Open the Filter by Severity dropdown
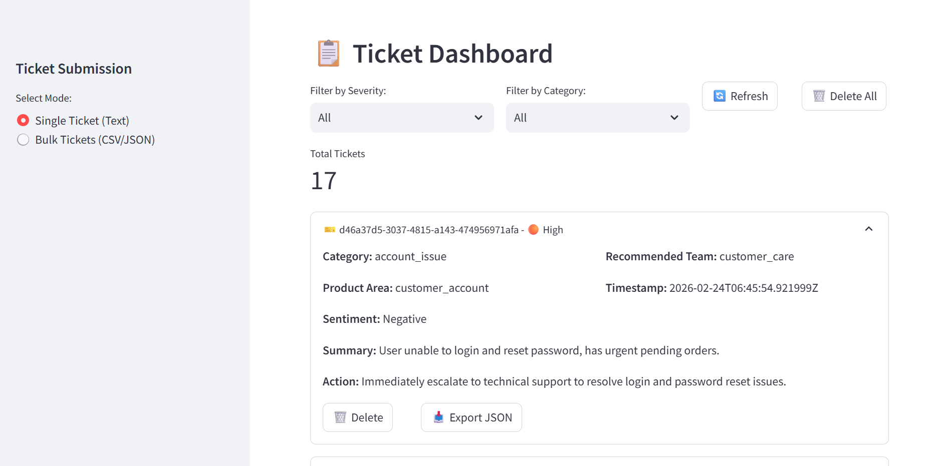This screenshot has width=940, height=466. [x=401, y=118]
